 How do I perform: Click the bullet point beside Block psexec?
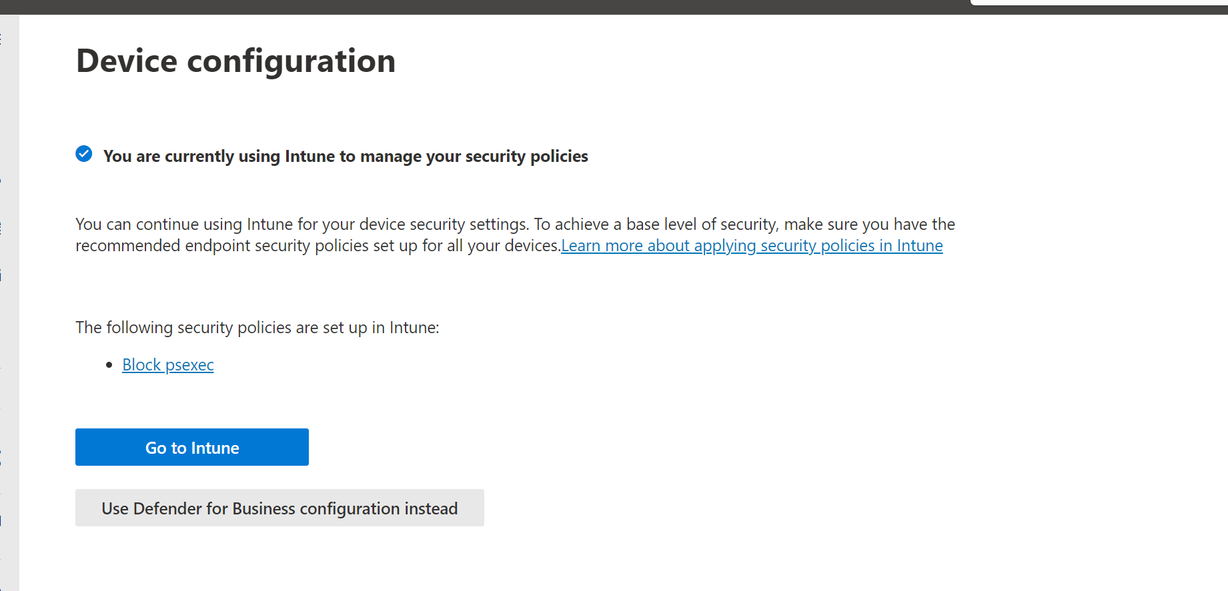(109, 365)
